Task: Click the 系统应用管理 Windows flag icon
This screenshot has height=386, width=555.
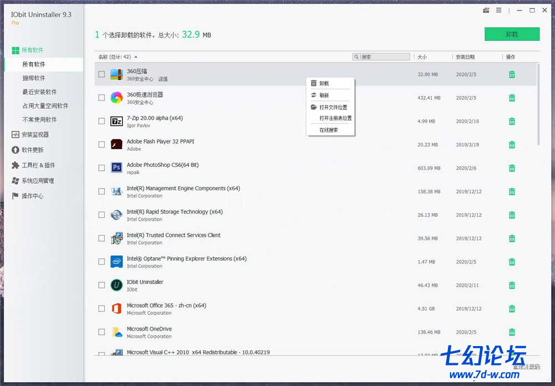Action: click(x=15, y=181)
